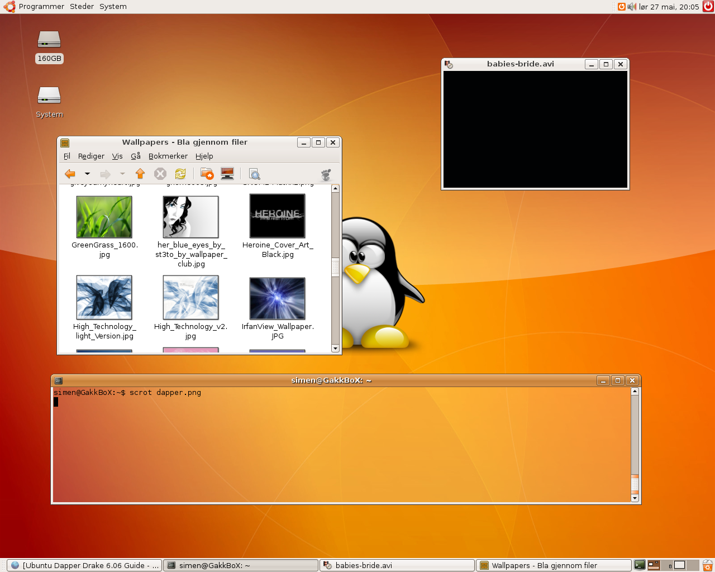Select Heroine_Cover_Art_Black.jpg thumbnail
The image size is (715, 572).
coord(278,216)
